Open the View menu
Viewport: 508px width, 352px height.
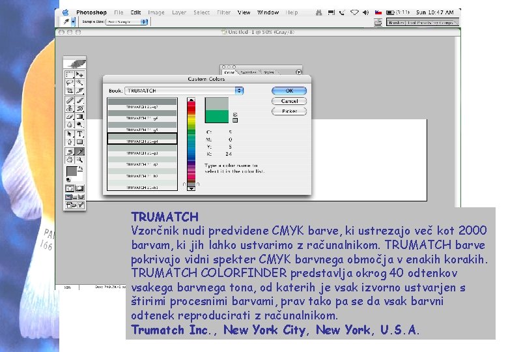(244, 12)
